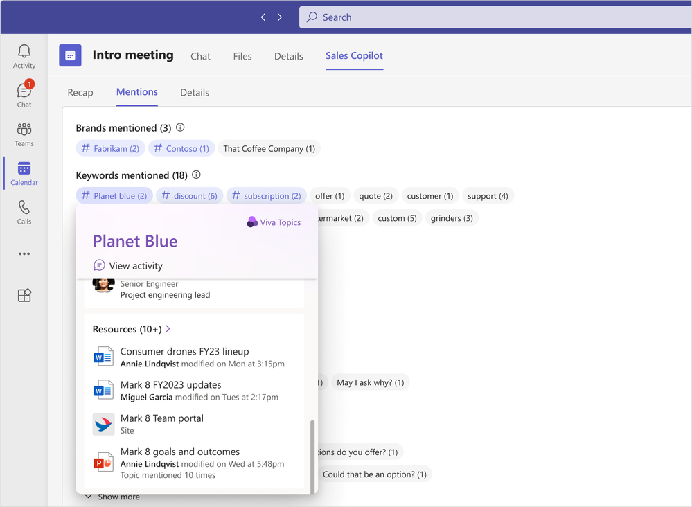Expand Resources (10+) with the chevron
This screenshot has height=507, width=692.
(168, 329)
